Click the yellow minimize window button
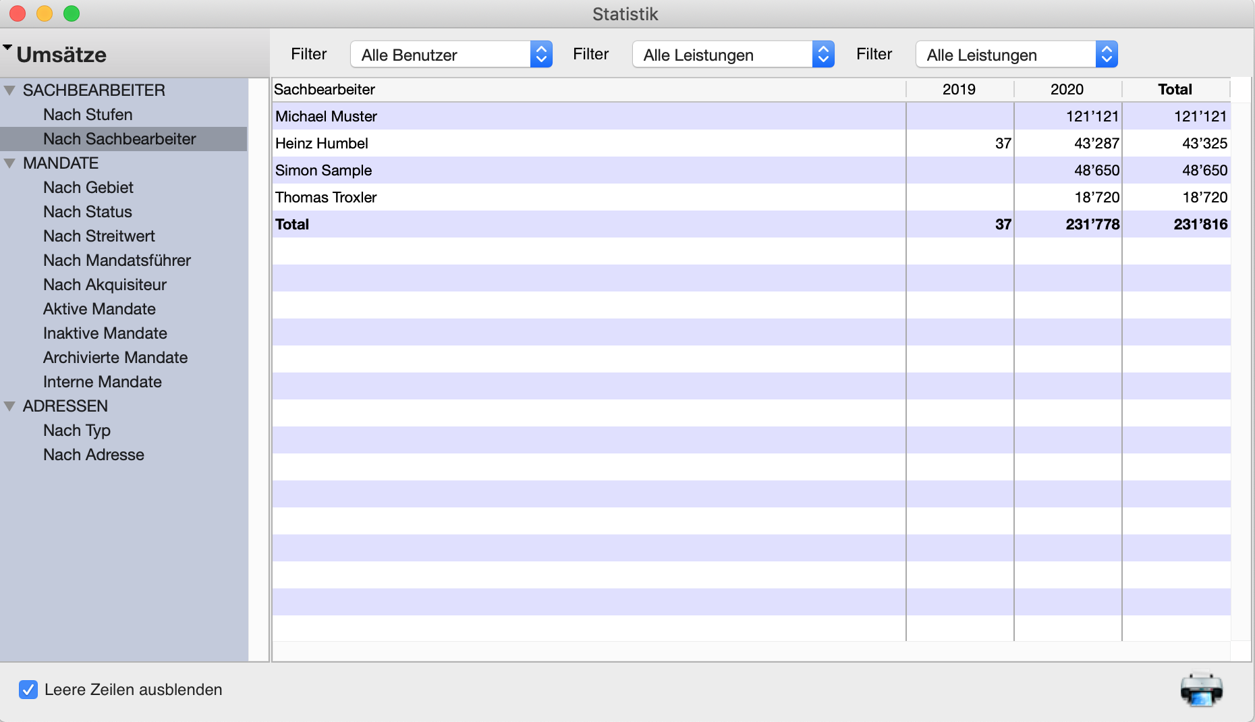 (x=45, y=13)
